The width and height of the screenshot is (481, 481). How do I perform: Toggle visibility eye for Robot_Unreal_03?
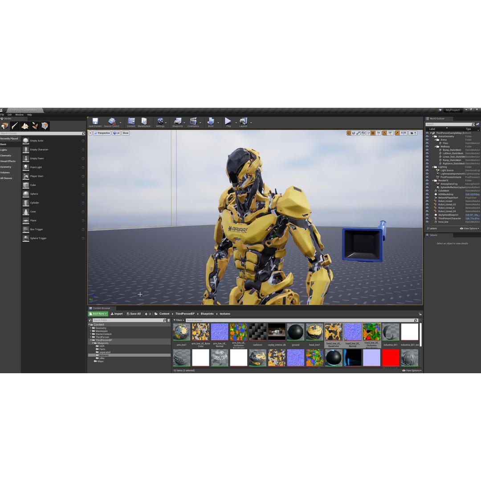(x=427, y=204)
